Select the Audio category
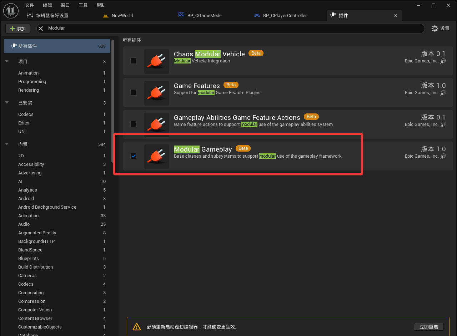Image resolution: width=457 pixels, height=336 pixels. [x=57, y=224]
